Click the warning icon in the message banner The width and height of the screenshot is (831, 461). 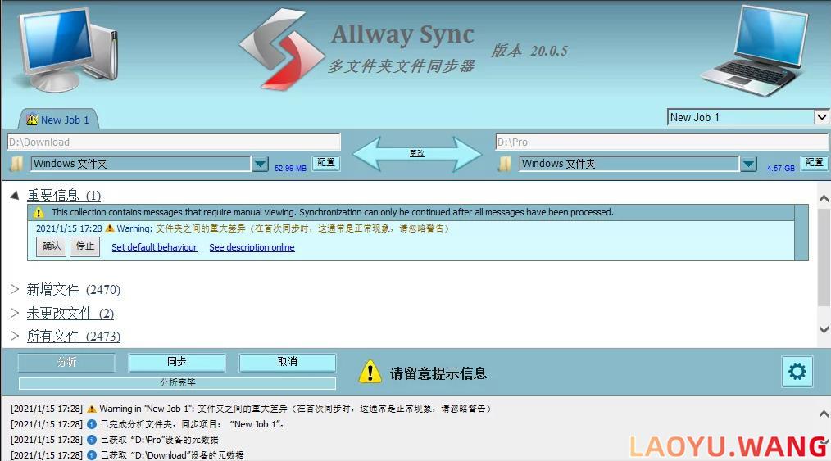point(39,212)
